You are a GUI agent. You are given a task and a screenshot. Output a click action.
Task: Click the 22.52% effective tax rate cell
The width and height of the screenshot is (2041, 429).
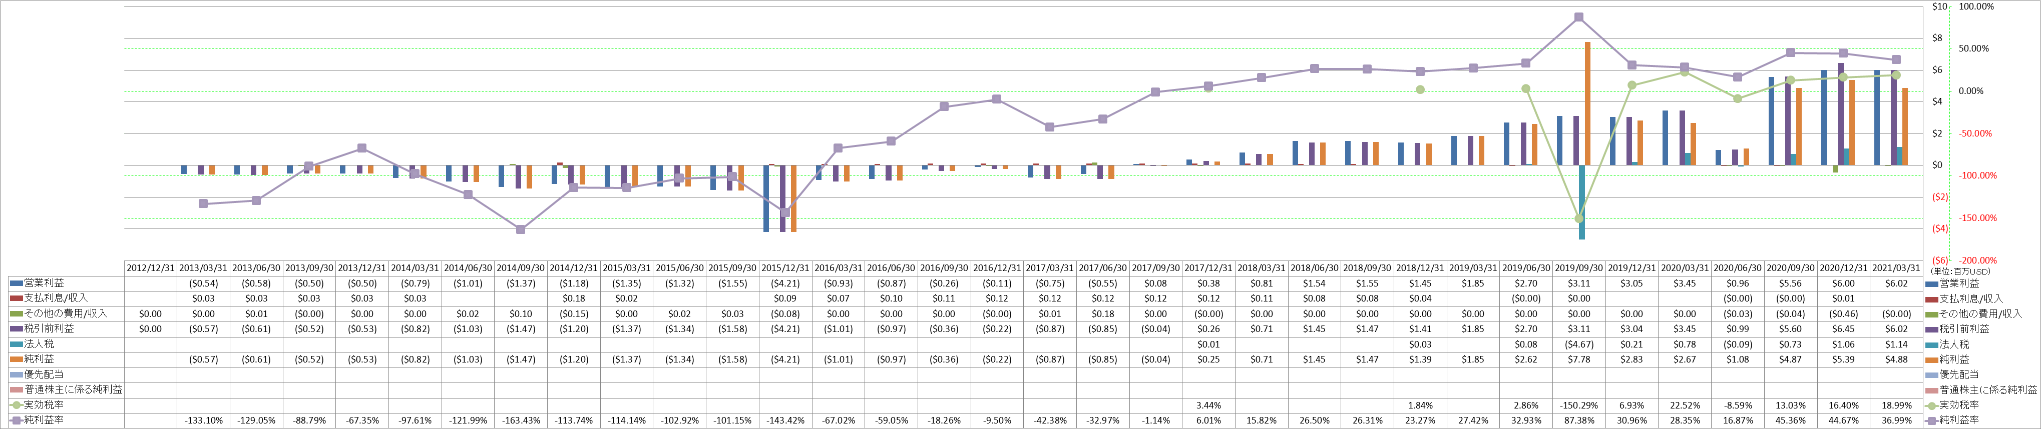pos(1685,405)
